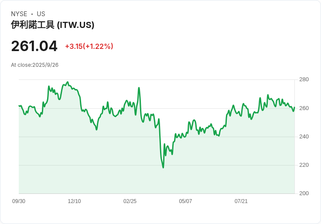Click the 09/30 x-axis date label

tap(19, 201)
